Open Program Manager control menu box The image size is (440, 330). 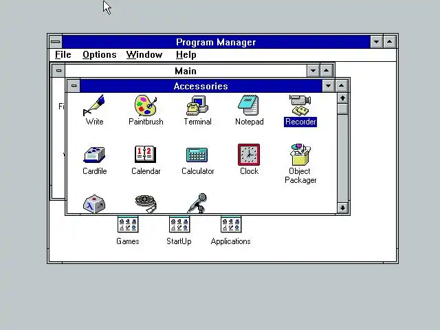[56, 42]
